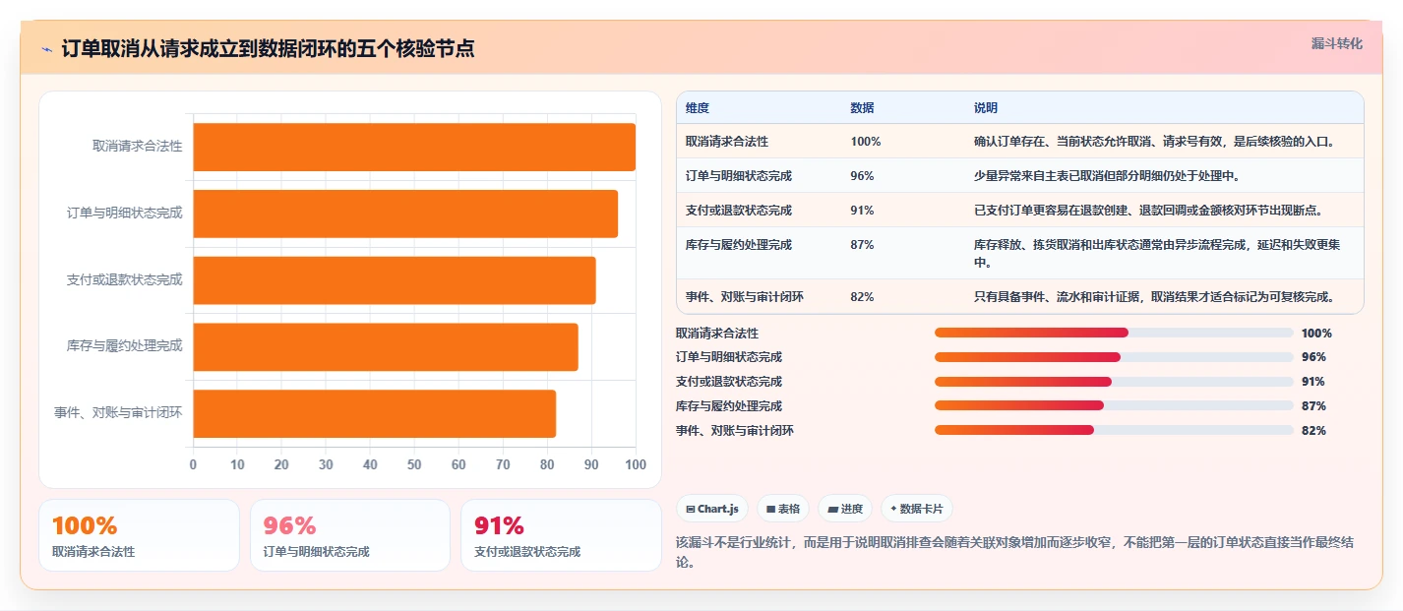Click the description starting 确认订单存在
Screen dimensions: 1403x611
pyautogui.click(x=1154, y=141)
